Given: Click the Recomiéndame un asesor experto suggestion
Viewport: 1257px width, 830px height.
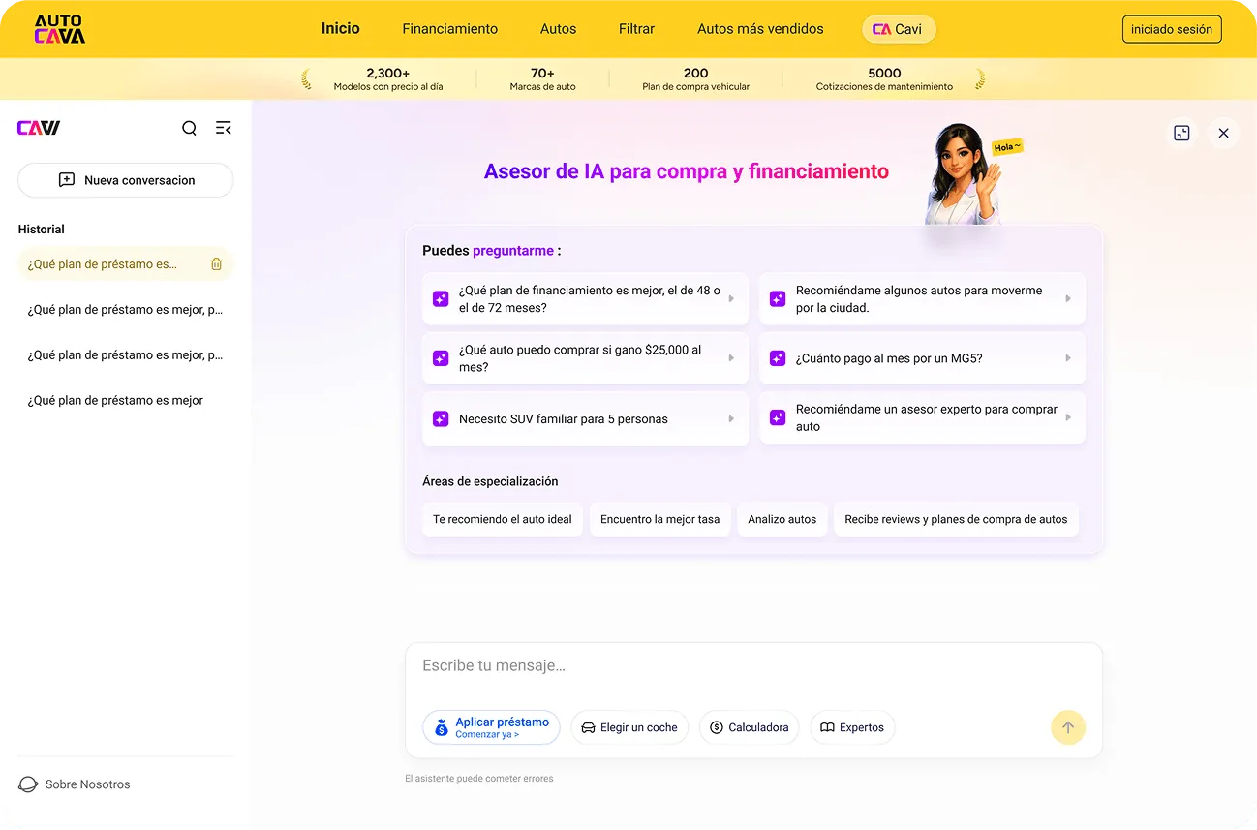Looking at the screenshot, I should point(922,418).
